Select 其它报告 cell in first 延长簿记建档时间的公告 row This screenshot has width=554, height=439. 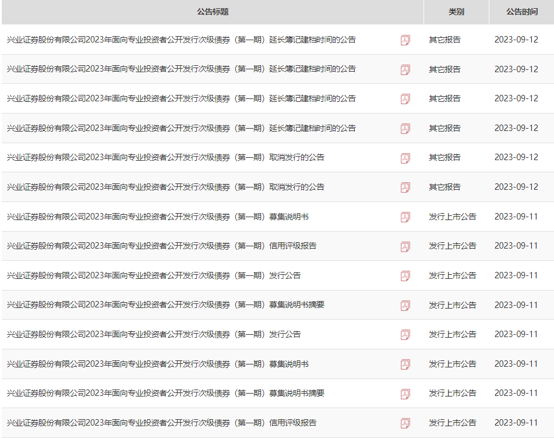click(x=444, y=40)
